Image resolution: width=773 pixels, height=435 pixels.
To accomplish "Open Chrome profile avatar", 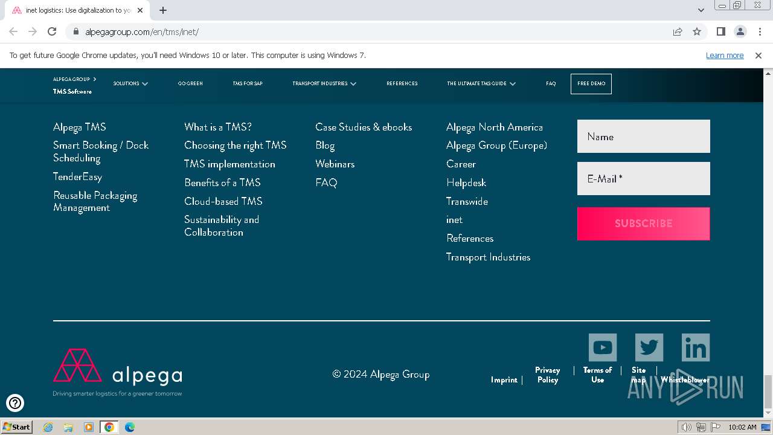I will point(740,31).
